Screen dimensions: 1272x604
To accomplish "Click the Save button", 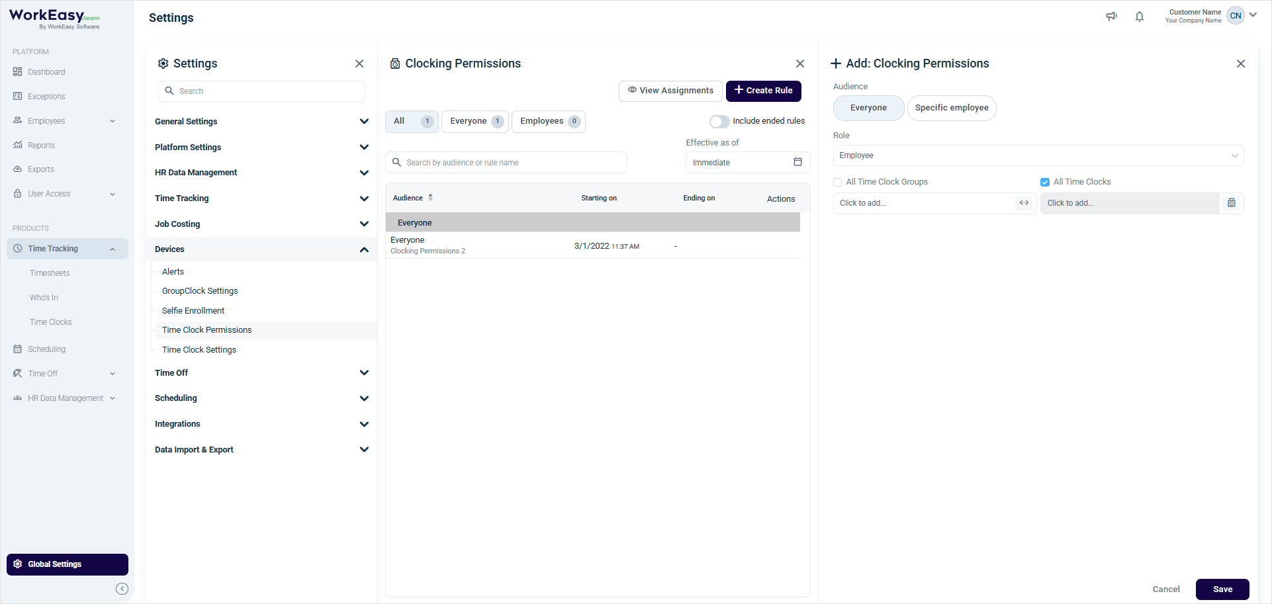I will pos(1222,589).
